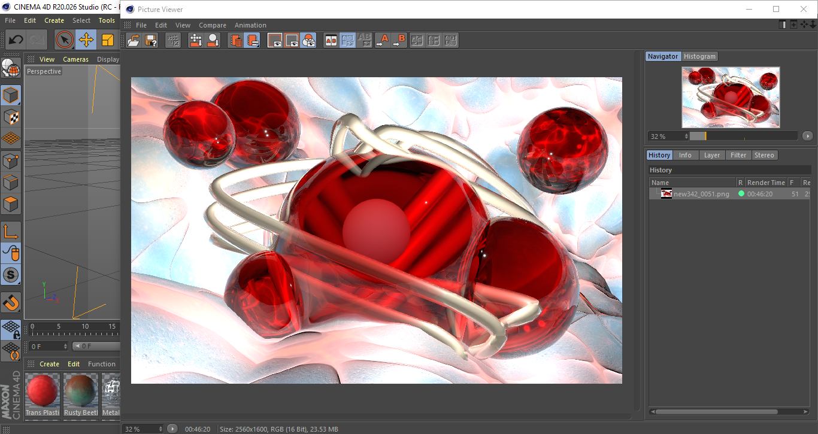
Task: Toggle the highlighted AB difference compare icon
Action: pyautogui.click(x=347, y=40)
